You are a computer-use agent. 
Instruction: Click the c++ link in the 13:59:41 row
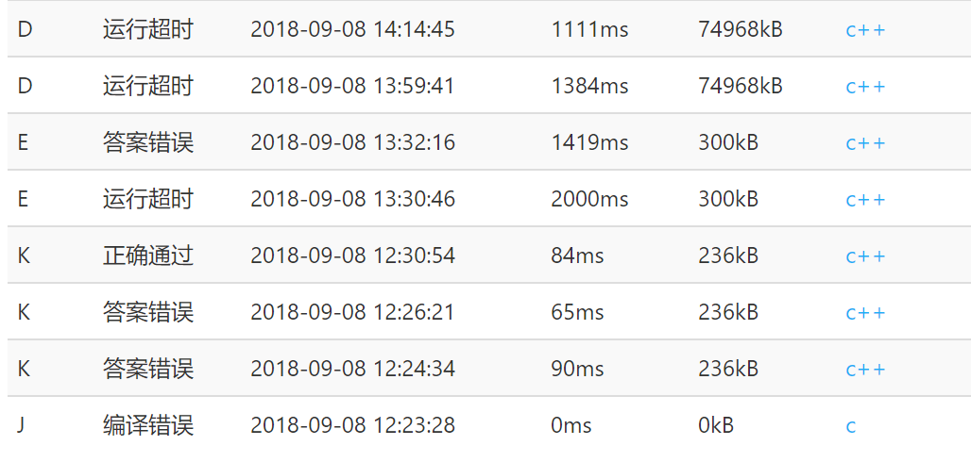click(865, 87)
